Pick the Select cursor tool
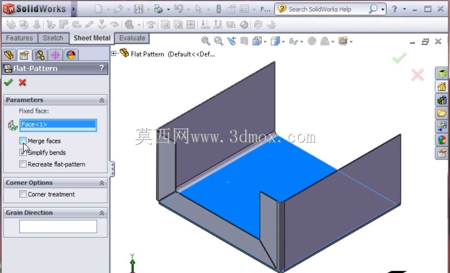Viewport: 450px width, 273px height. [x=198, y=9]
